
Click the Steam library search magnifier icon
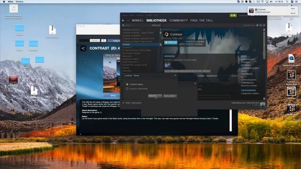[x=123, y=25]
